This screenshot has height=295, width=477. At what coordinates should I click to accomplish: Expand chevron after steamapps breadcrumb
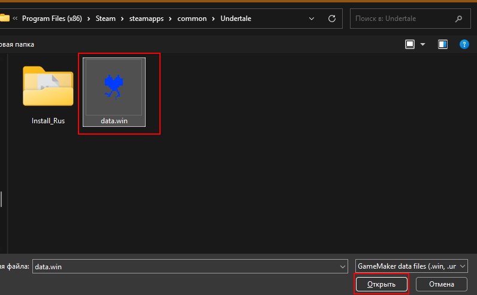tap(170, 19)
